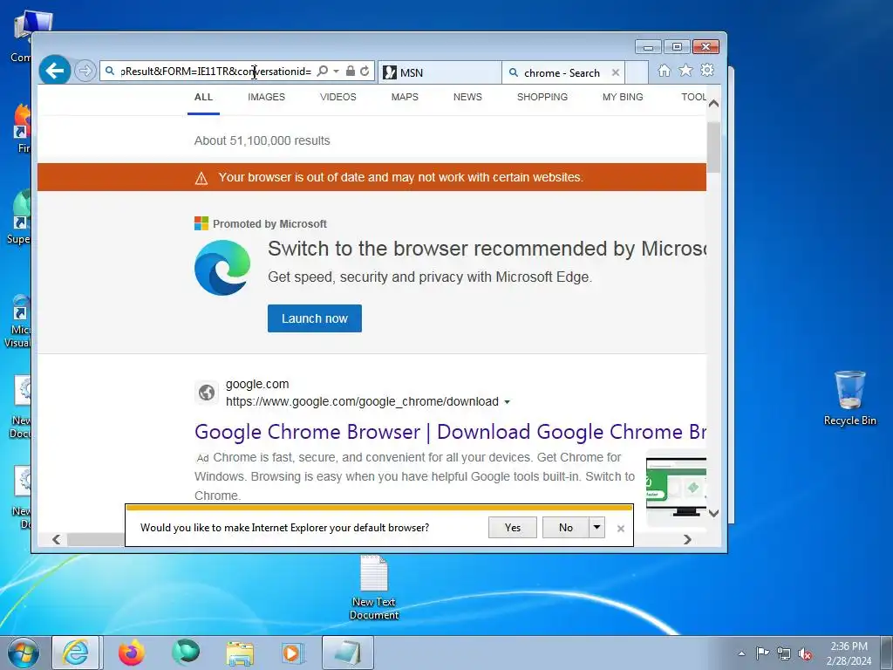Click the Chrome ad thumbnail image
The height and width of the screenshot is (670, 893).
(676, 487)
